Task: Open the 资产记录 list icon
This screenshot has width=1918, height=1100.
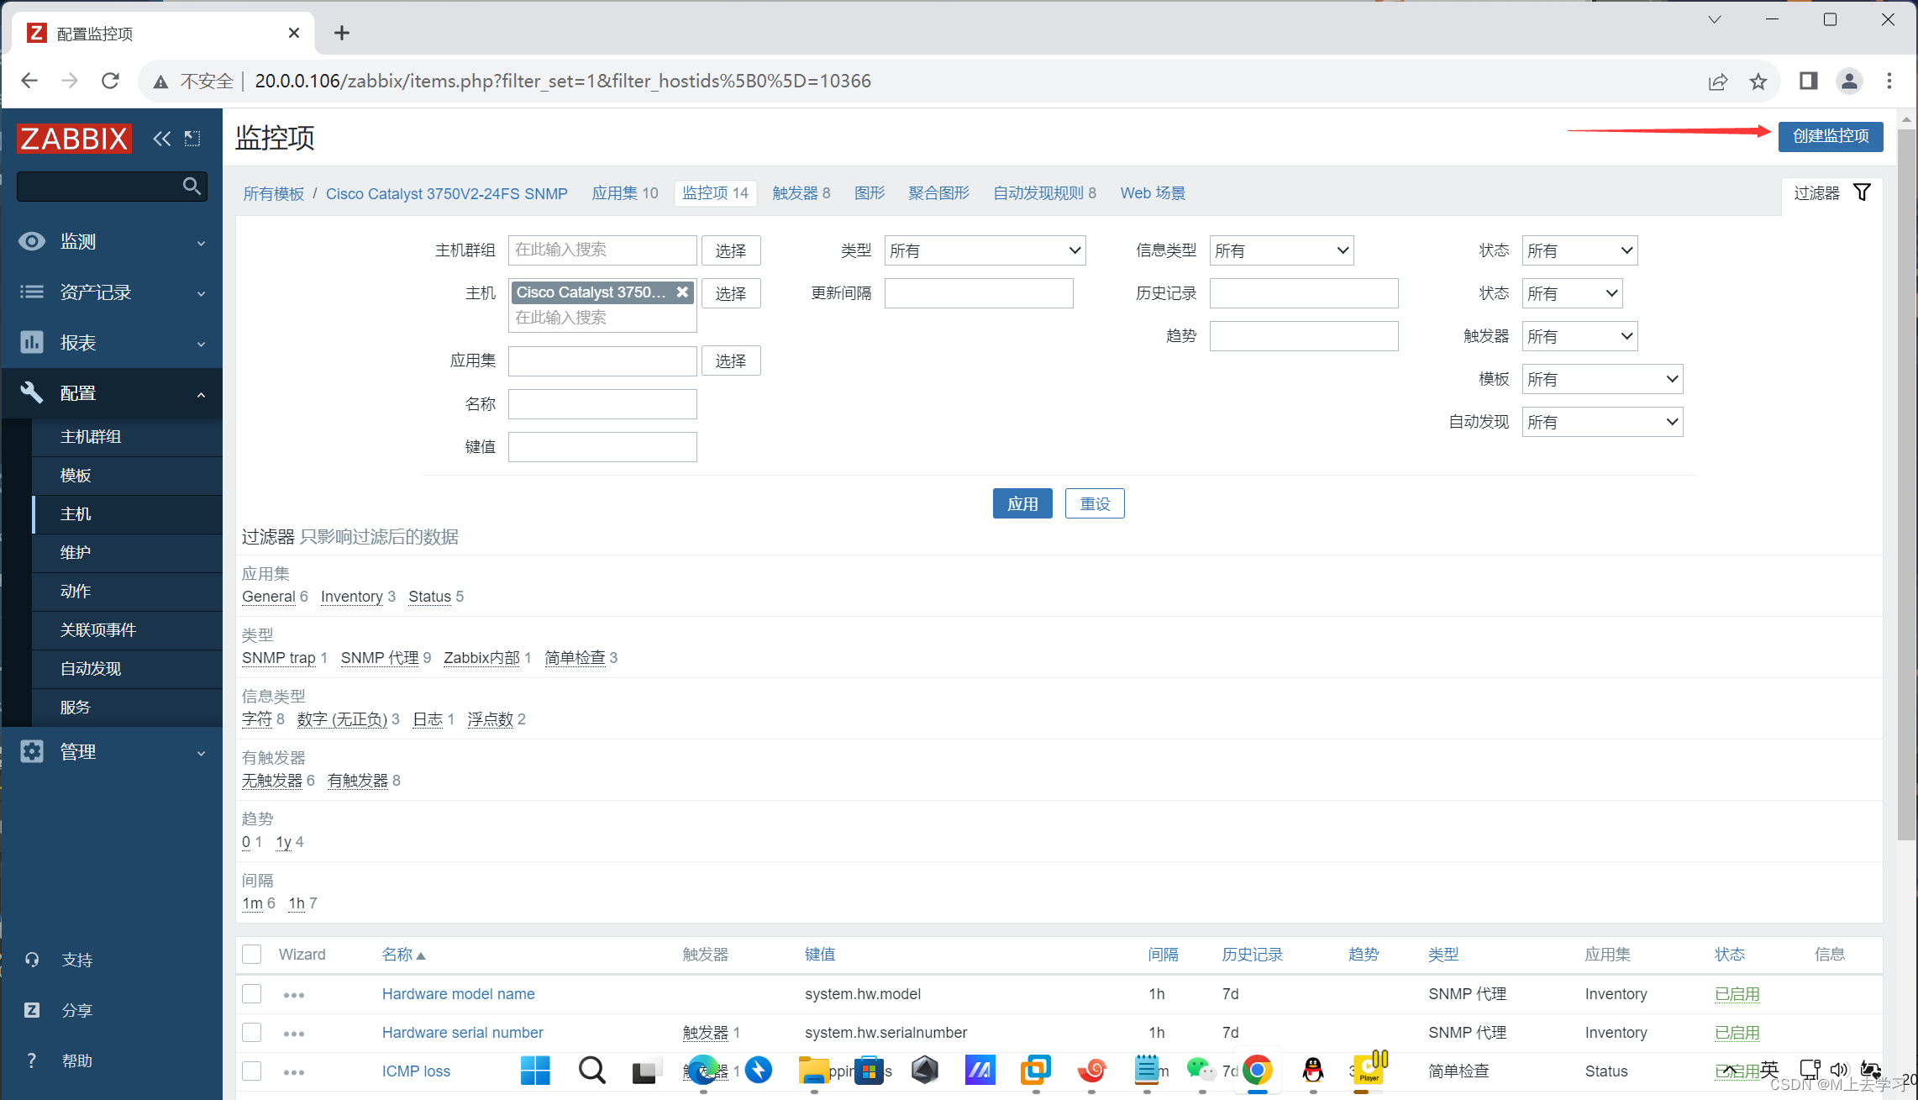Action: [x=32, y=292]
